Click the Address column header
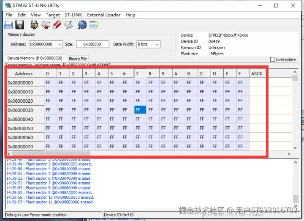The width and height of the screenshot is (304, 221). point(25,74)
